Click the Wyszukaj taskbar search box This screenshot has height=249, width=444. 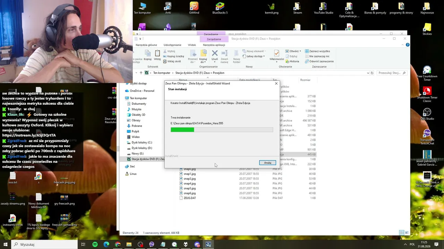[x=44, y=245]
